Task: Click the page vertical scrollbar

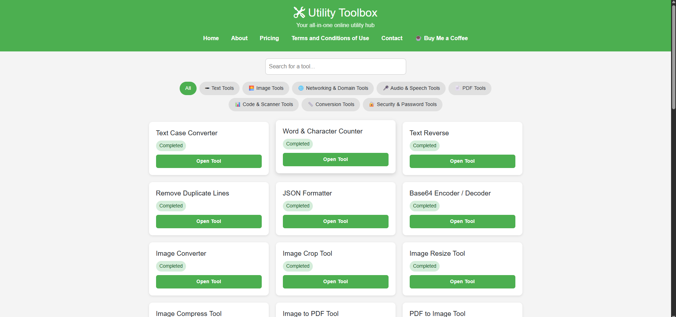Action: point(673,56)
